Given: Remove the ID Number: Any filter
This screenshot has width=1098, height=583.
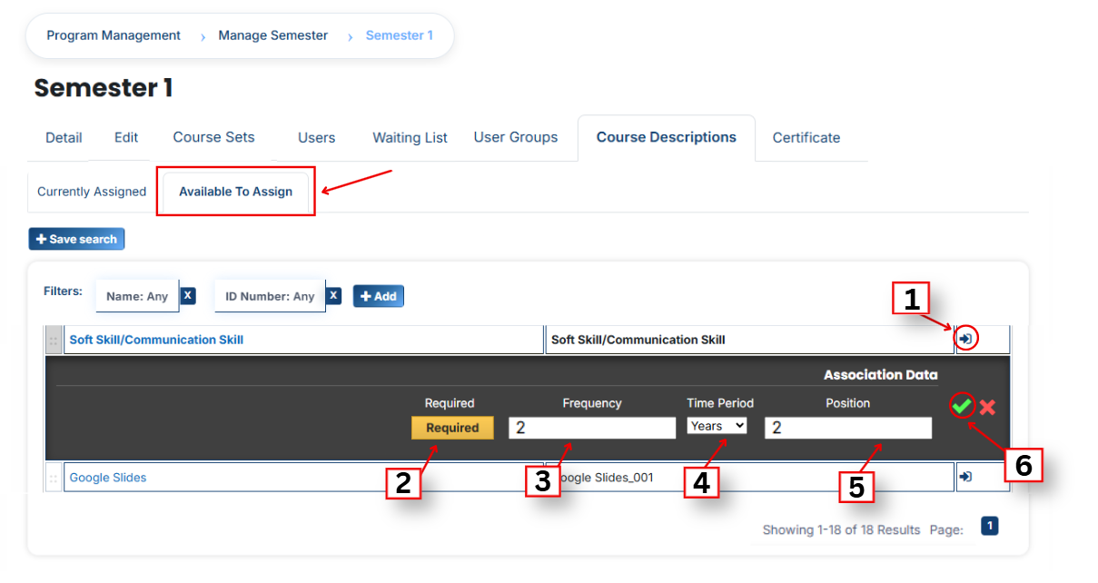Looking at the screenshot, I should (x=334, y=295).
